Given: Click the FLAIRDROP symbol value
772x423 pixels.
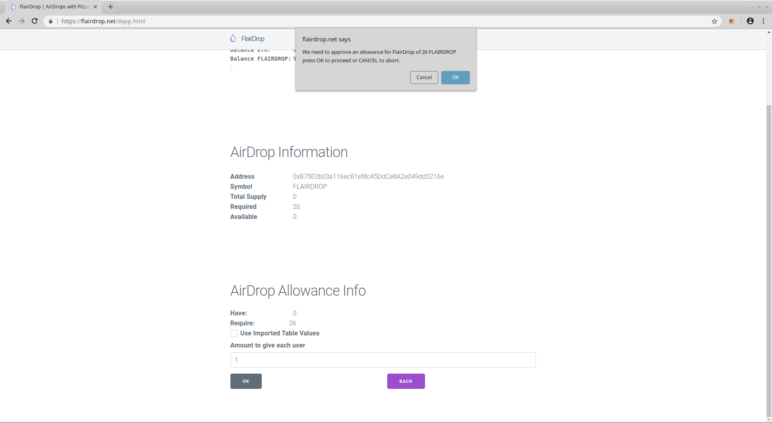Looking at the screenshot, I should [x=310, y=187].
